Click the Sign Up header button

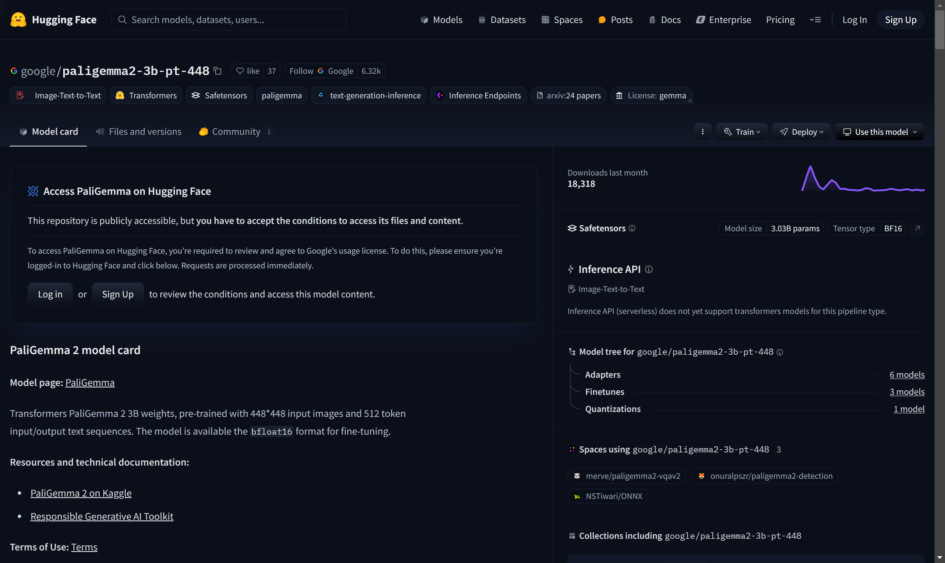pyautogui.click(x=900, y=20)
